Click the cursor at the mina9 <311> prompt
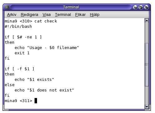The height and width of the screenshot is (113, 155). (36, 101)
